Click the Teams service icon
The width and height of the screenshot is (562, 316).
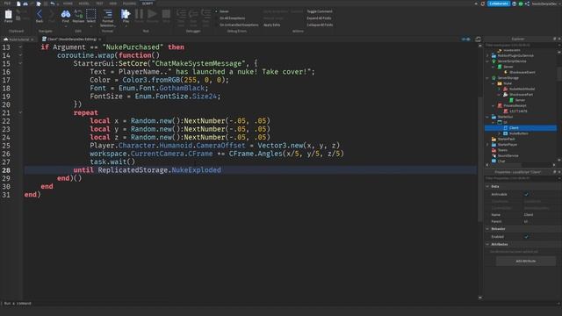pyautogui.click(x=494, y=150)
